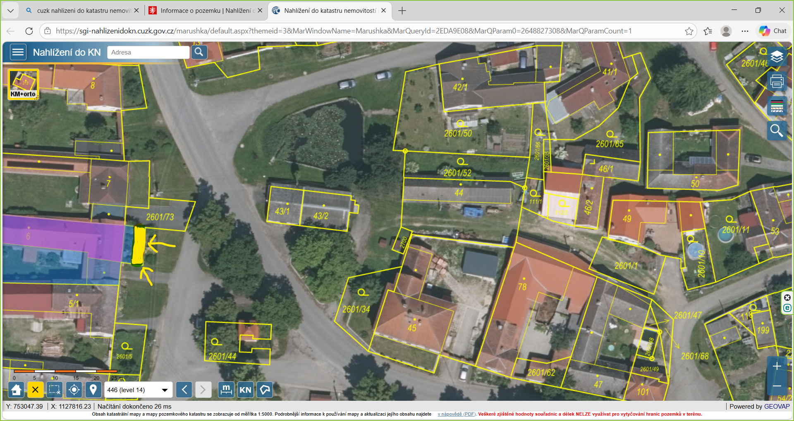Toggle the KN info query tool
The image size is (794, 421).
(245, 390)
